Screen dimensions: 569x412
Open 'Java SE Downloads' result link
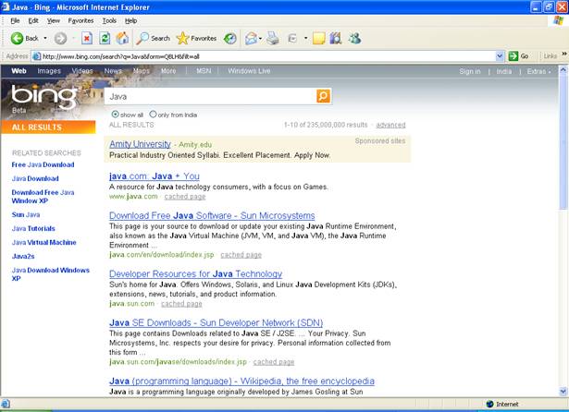(x=216, y=322)
